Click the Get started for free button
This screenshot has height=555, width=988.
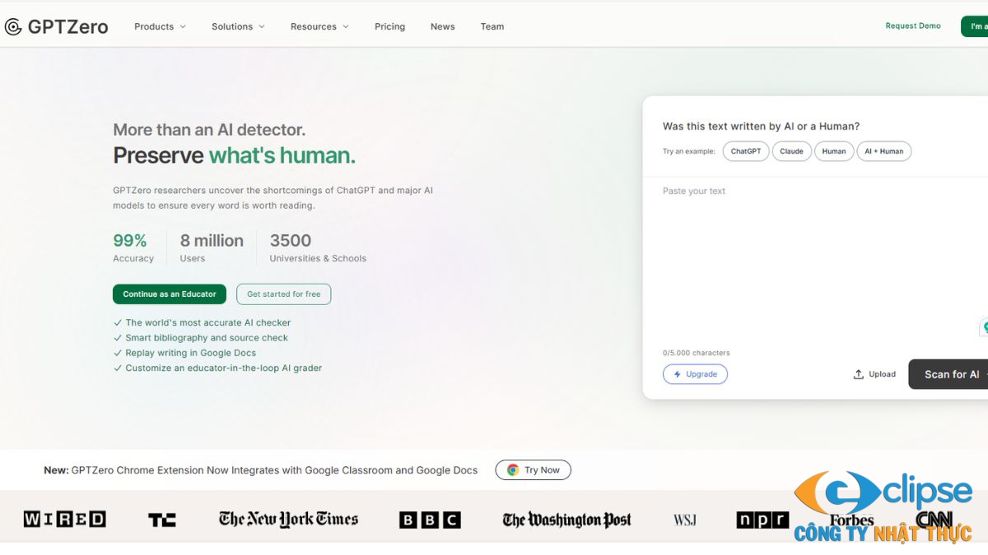coord(284,294)
